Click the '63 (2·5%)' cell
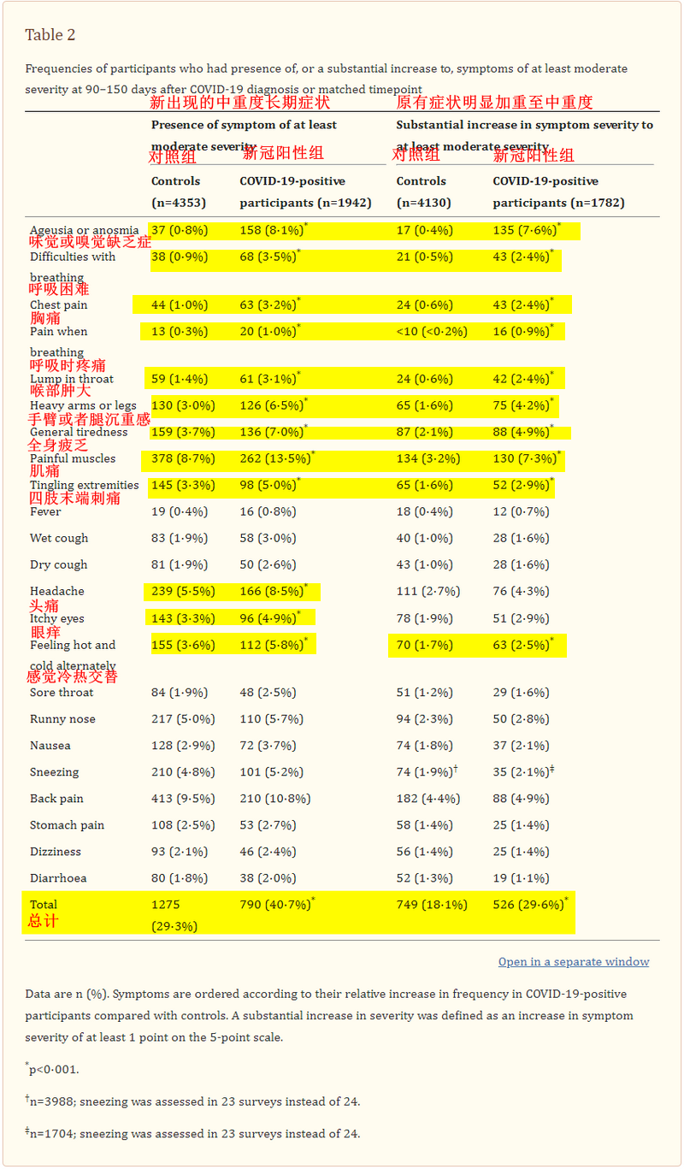This screenshot has width=684, height=1169. point(522,645)
